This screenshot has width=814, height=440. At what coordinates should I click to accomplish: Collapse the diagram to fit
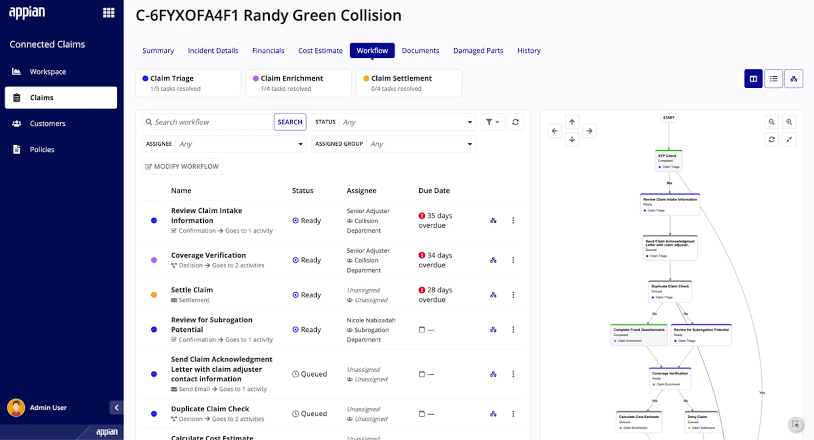789,139
